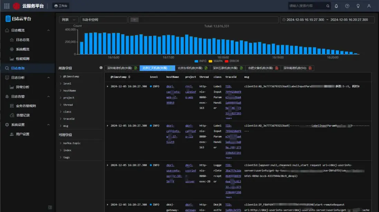Click the 日志云平台 notebook logo icon
The height and width of the screenshot is (212, 379).
tap(8, 19)
